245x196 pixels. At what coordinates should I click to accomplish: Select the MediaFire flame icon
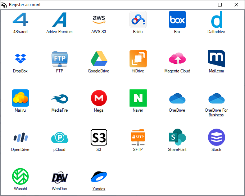pos(60,99)
